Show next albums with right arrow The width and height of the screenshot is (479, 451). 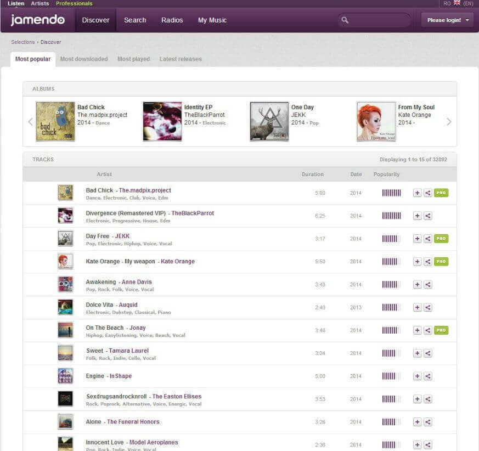tap(449, 122)
